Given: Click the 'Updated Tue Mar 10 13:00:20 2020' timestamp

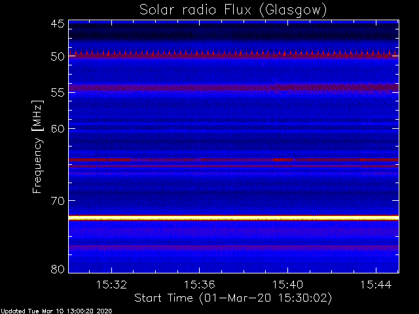Looking at the screenshot, I should click(56, 311).
